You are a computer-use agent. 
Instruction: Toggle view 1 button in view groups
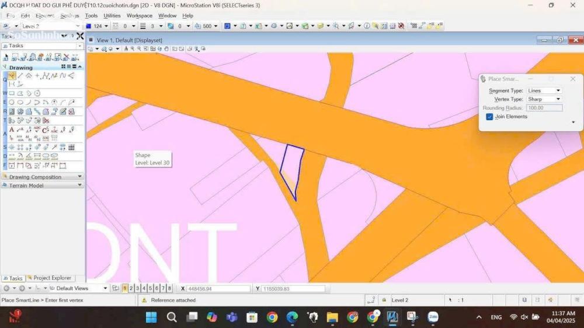pos(125,288)
